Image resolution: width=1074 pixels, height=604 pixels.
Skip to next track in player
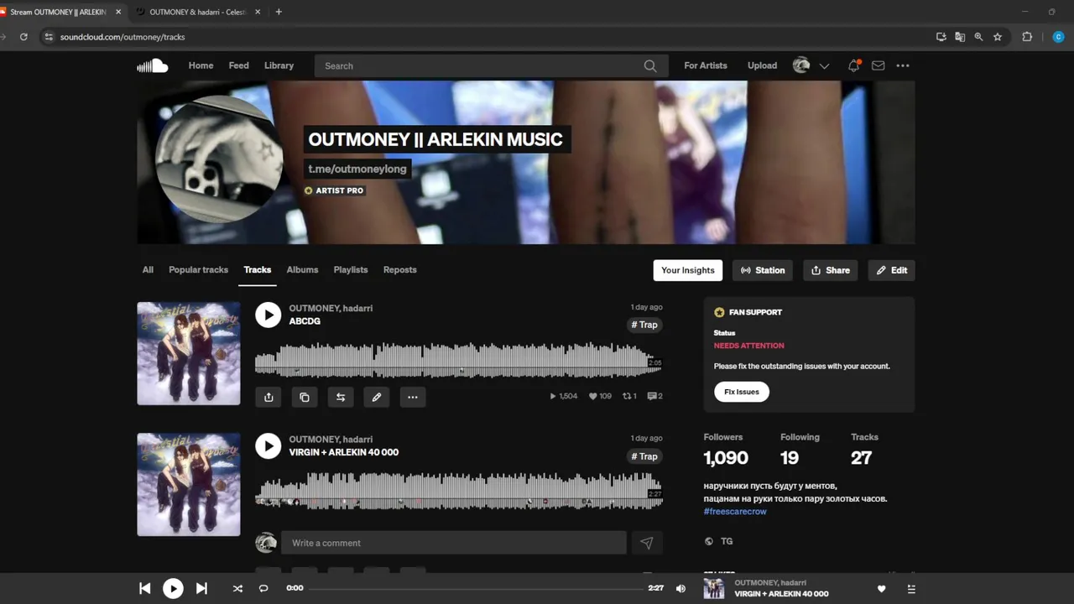click(201, 588)
